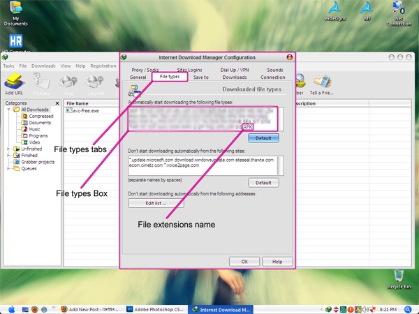This screenshot has height=314, width=419.
Task: Click Default button under sites list
Action: [x=263, y=183]
